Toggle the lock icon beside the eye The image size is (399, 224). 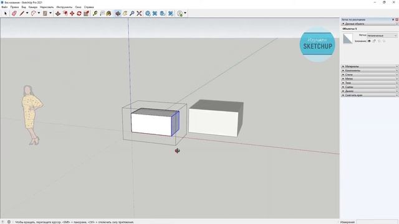(x=374, y=41)
